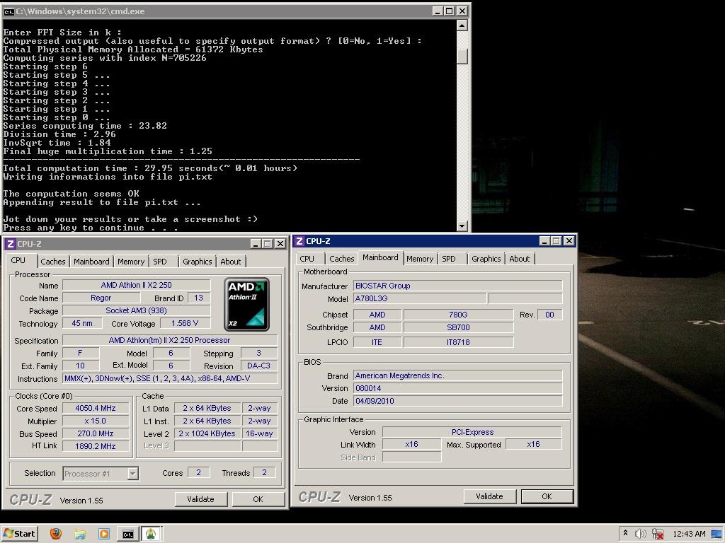Click the x 15.0 multiplier value
The width and height of the screenshot is (725, 543).
[x=96, y=421]
